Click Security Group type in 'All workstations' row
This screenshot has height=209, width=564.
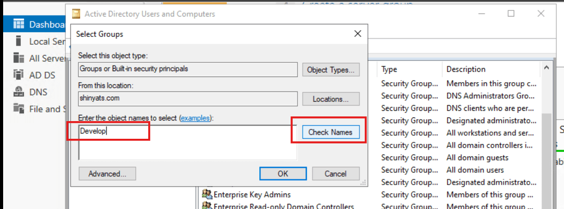pyautogui.click(x=410, y=133)
